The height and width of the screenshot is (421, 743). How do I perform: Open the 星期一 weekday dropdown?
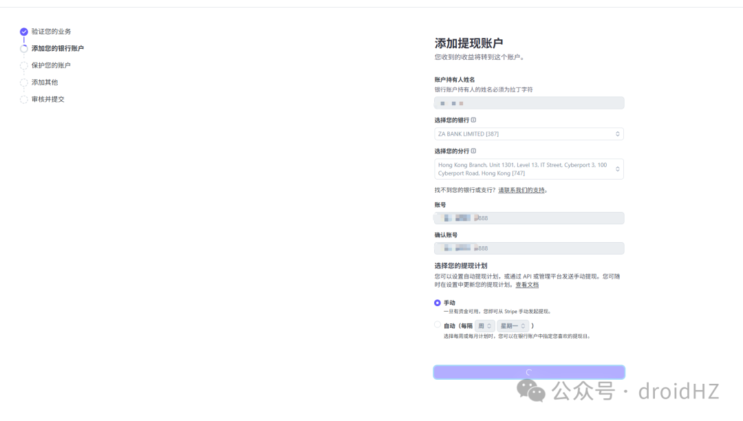coord(513,326)
